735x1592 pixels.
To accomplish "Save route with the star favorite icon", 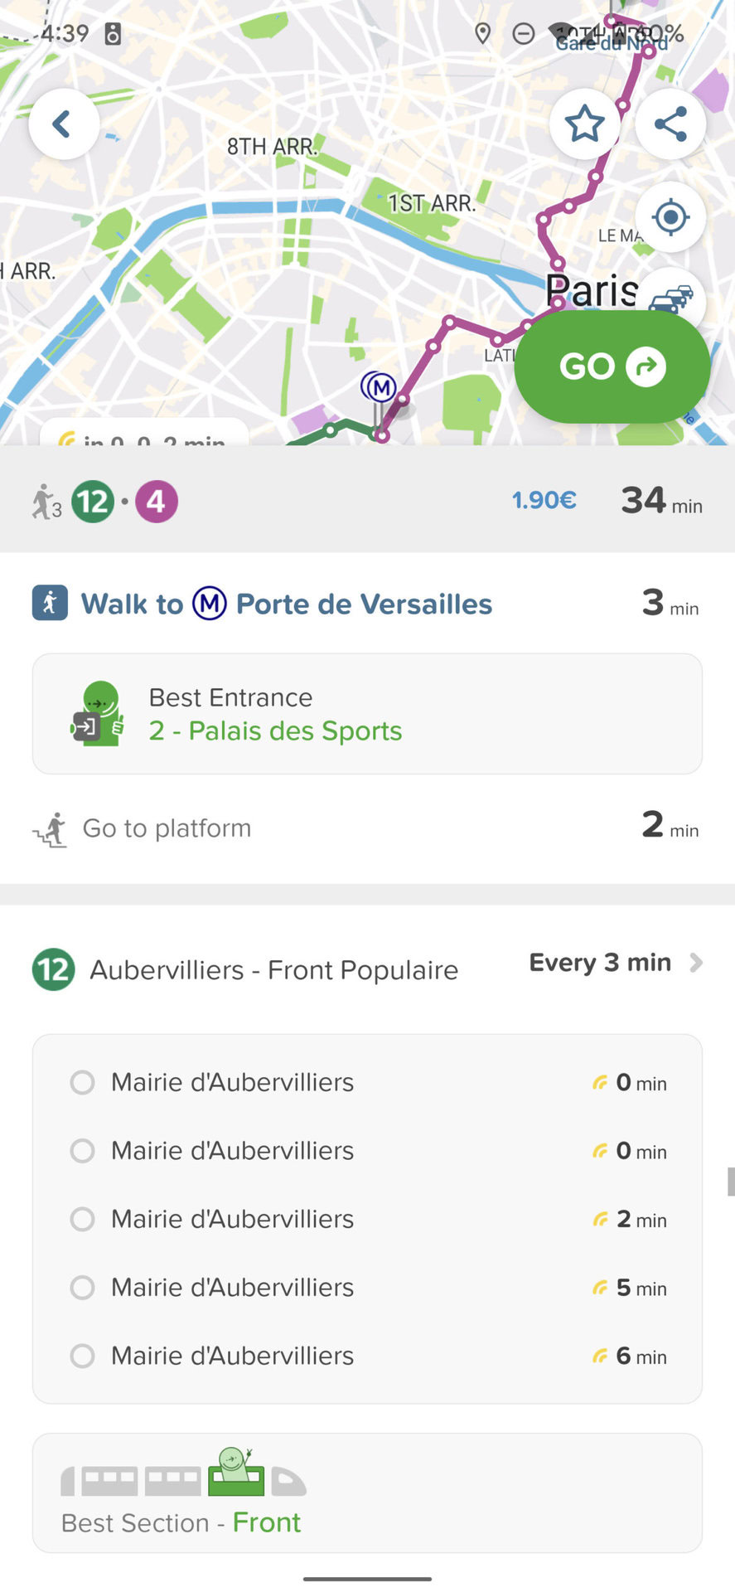I will point(584,124).
